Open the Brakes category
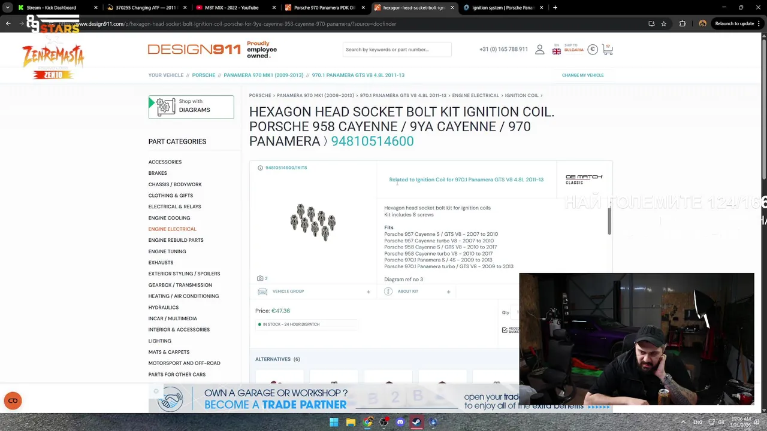Screen dimensions: 767x431 click(158, 173)
